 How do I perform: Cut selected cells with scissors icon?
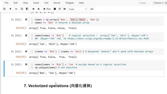click(x=16, y=9)
